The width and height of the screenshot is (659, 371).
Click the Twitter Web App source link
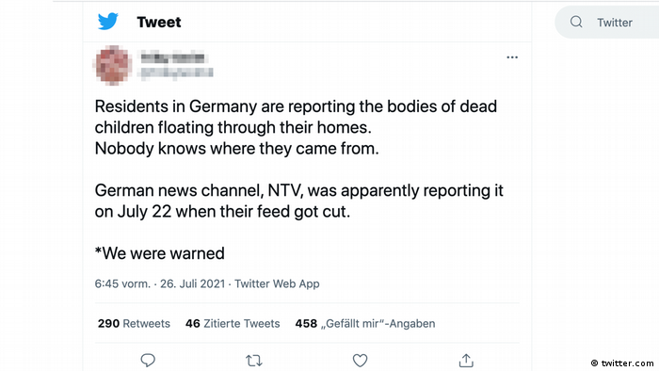coord(277,283)
